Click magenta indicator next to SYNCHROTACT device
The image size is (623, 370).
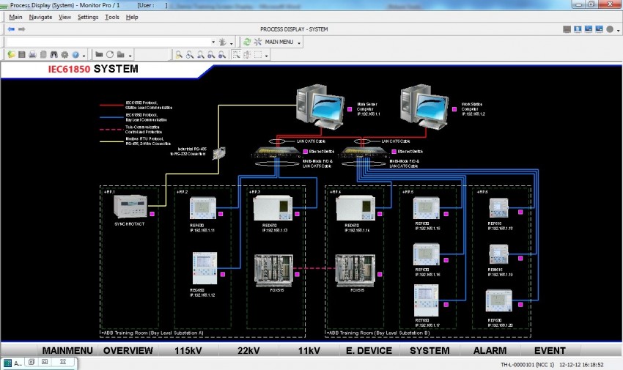tap(152, 214)
